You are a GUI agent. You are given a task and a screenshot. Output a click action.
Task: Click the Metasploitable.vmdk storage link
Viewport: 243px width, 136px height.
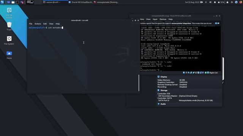coord(196,100)
